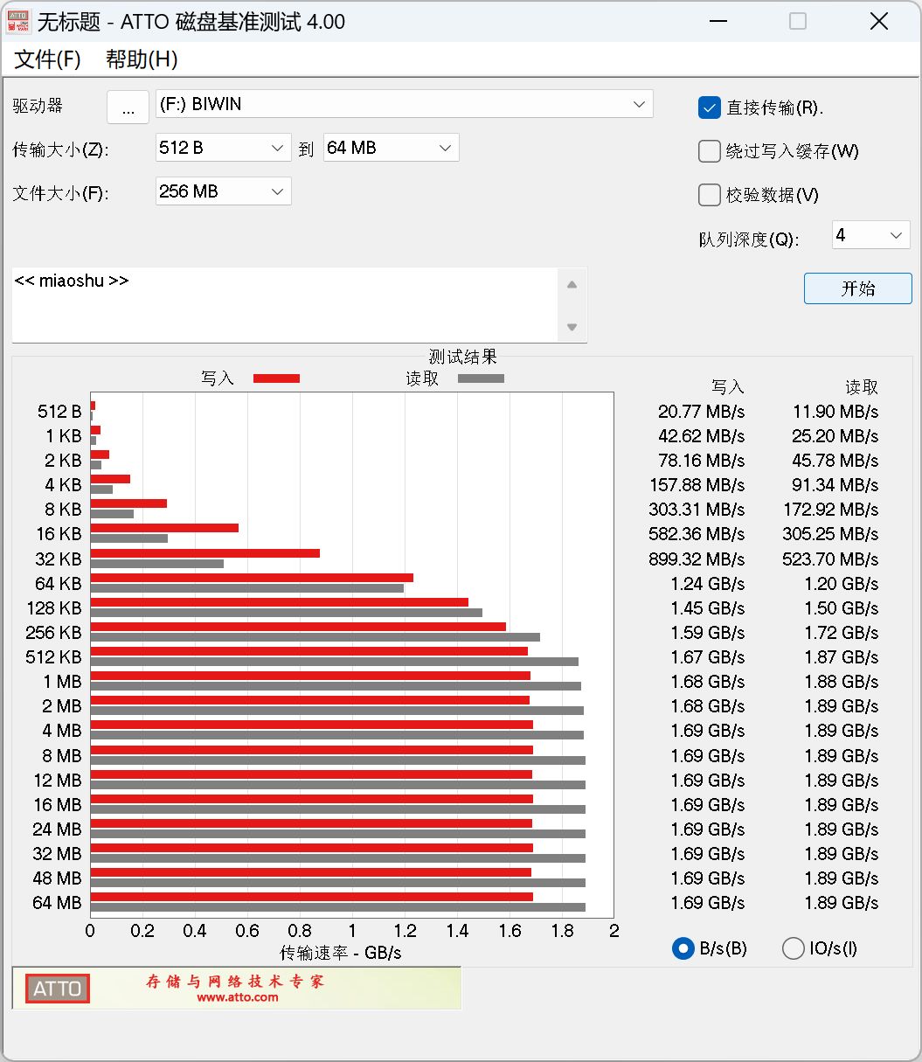Click the scroll-down arrow on the description box
This screenshot has width=922, height=1062.
[572, 327]
